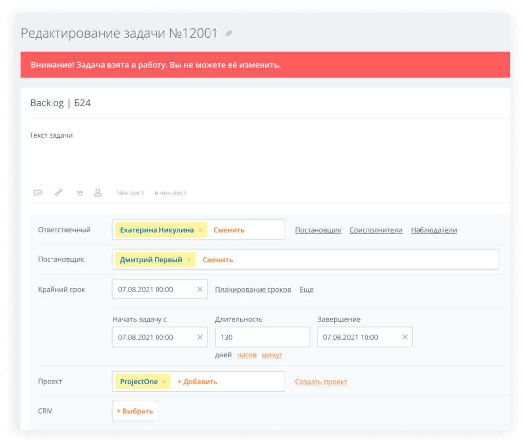525x447 pixels.
Task: Click the quote icon in editor toolbar
Action: pos(80,193)
